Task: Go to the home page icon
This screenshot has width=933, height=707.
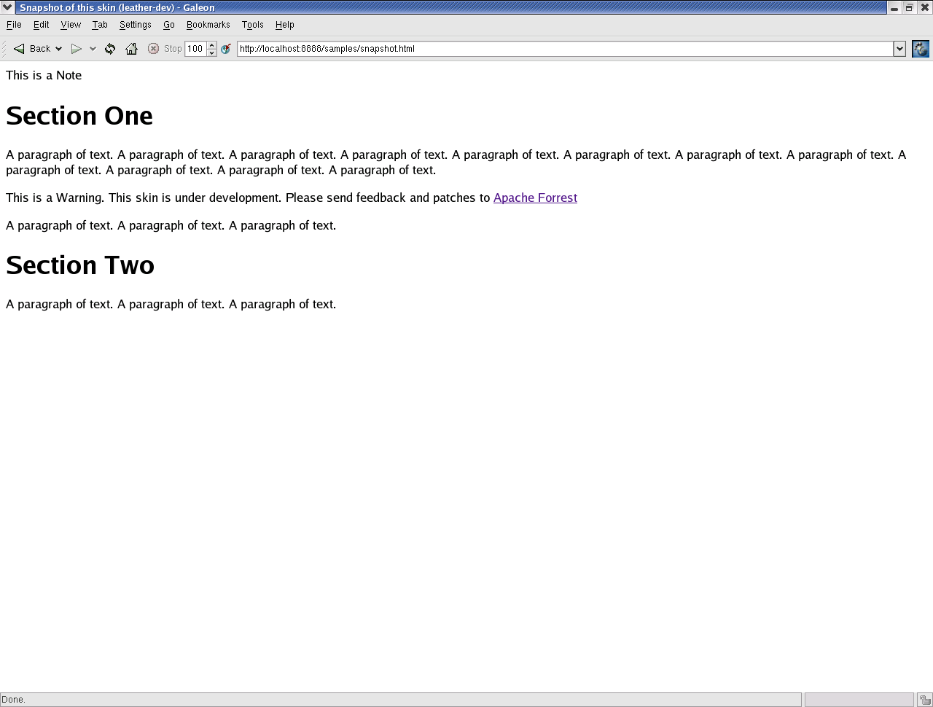Action: 131,49
